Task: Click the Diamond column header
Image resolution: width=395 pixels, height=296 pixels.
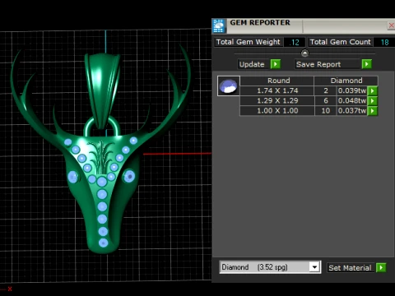Action: point(346,81)
